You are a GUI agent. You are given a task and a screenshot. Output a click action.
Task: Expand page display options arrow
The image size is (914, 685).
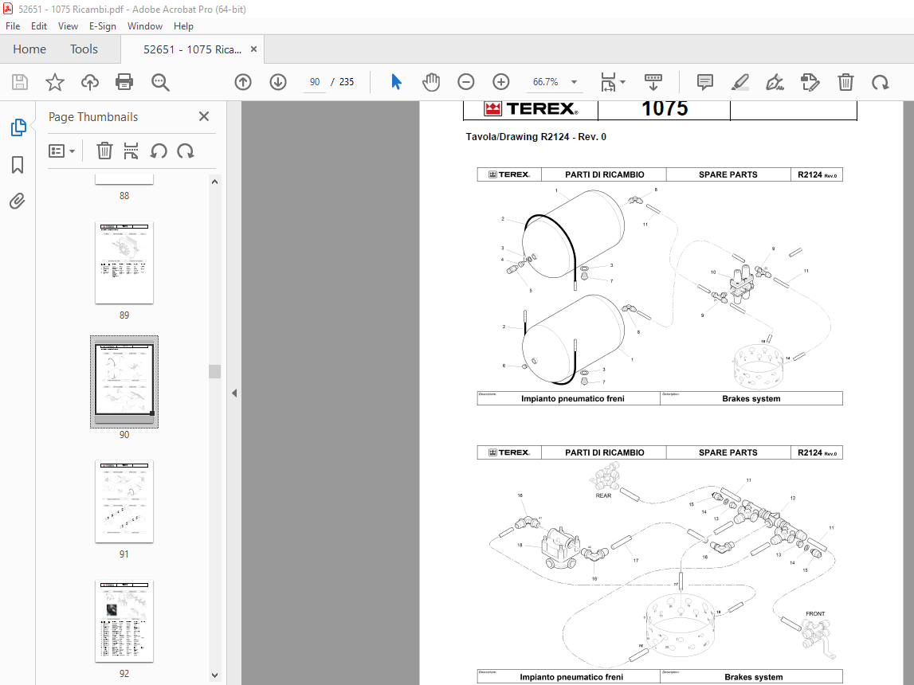[x=622, y=82]
